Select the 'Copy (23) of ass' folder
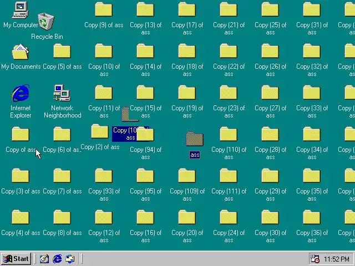 (x=229, y=93)
